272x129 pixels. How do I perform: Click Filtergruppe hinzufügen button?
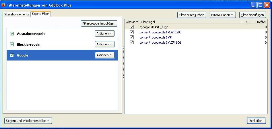pos(99,23)
